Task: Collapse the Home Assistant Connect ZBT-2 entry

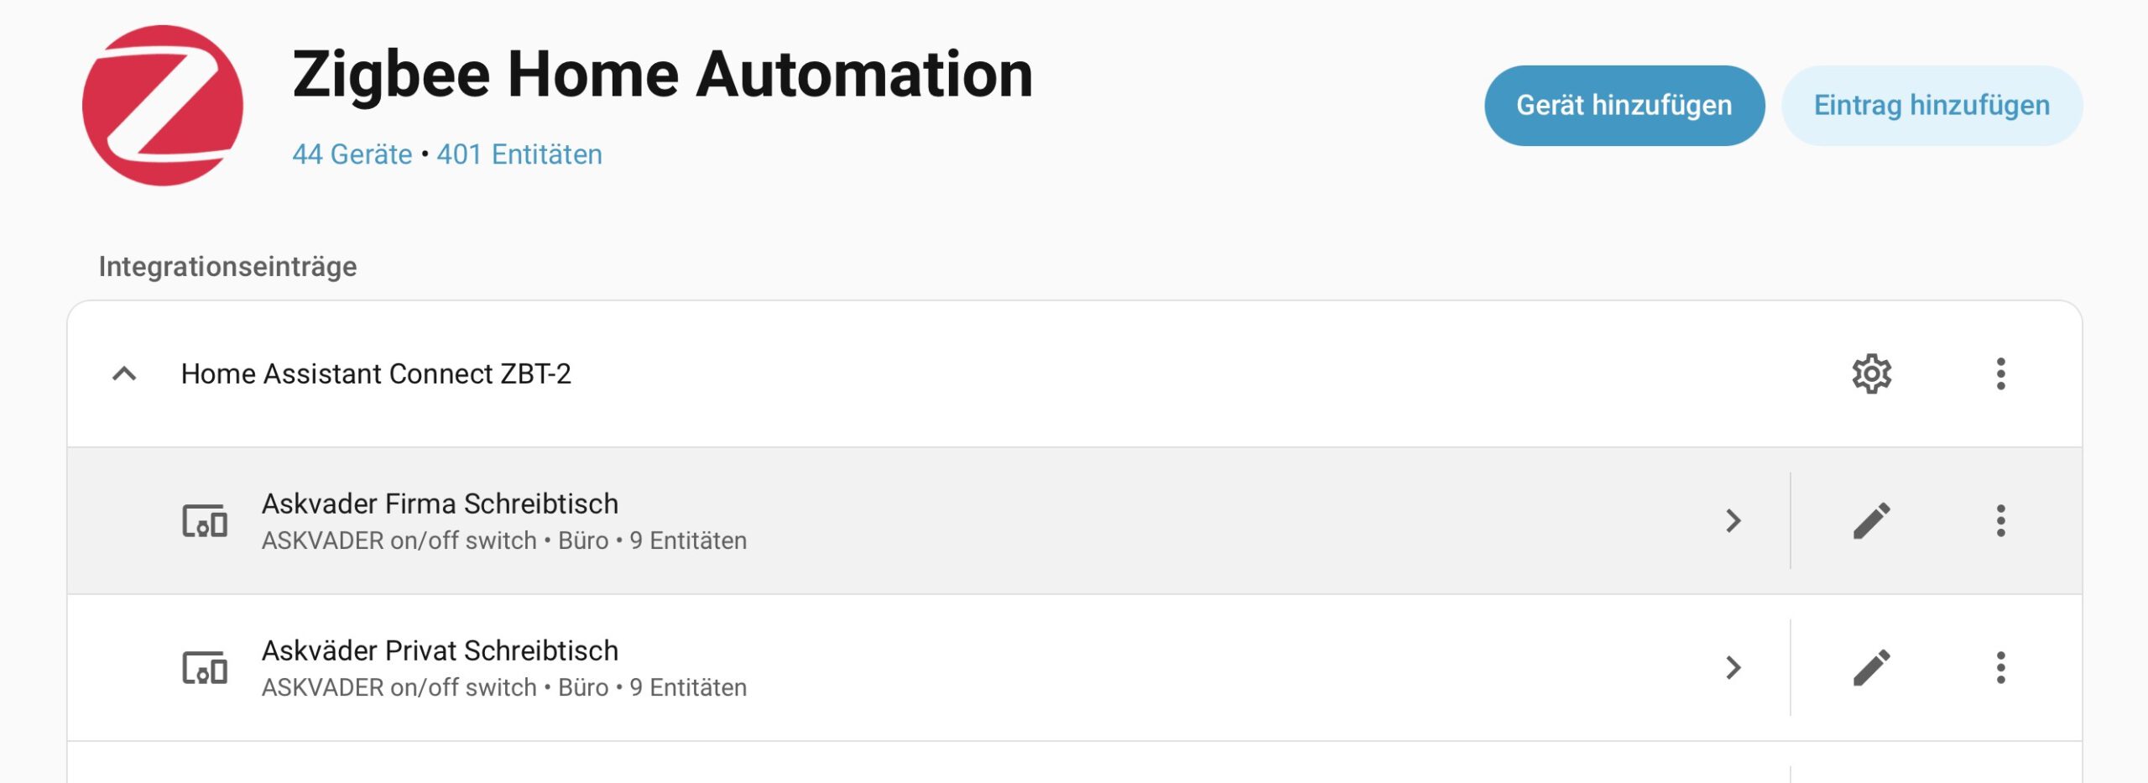Action: pyautogui.click(x=124, y=373)
